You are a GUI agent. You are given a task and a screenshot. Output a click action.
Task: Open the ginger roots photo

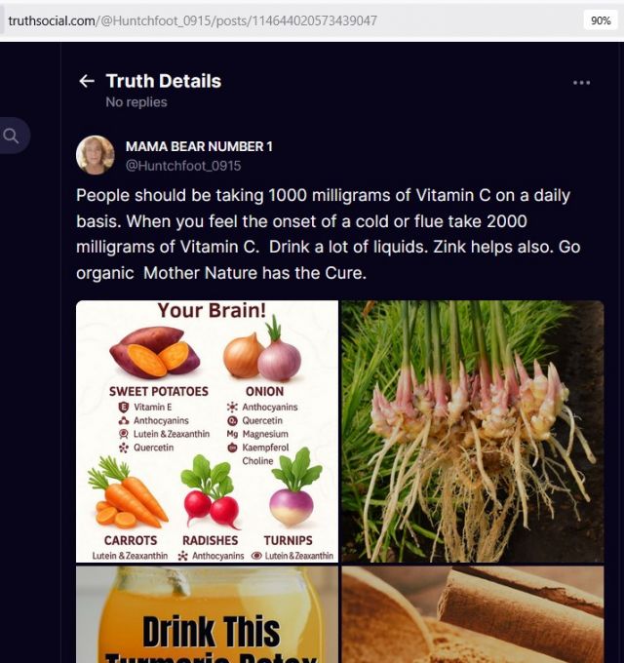[x=473, y=431]
